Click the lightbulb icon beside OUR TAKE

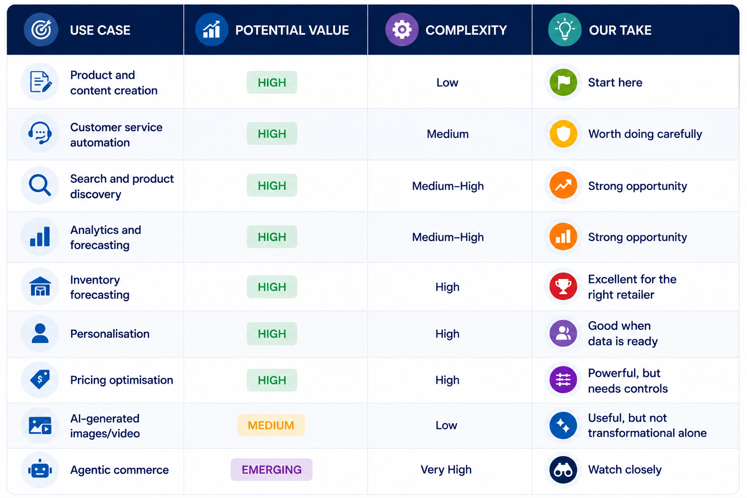565,30
